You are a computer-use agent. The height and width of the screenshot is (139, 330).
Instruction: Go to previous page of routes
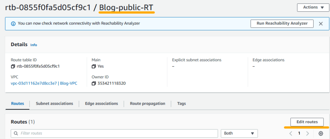point(291,134)
